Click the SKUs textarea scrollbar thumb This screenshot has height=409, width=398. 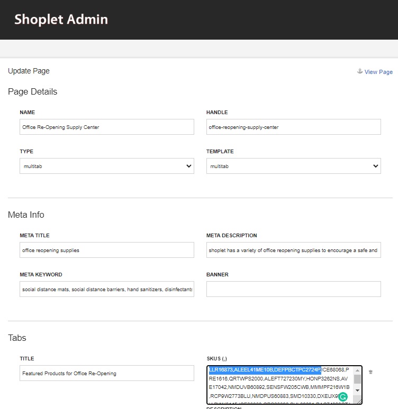[357, 379]
